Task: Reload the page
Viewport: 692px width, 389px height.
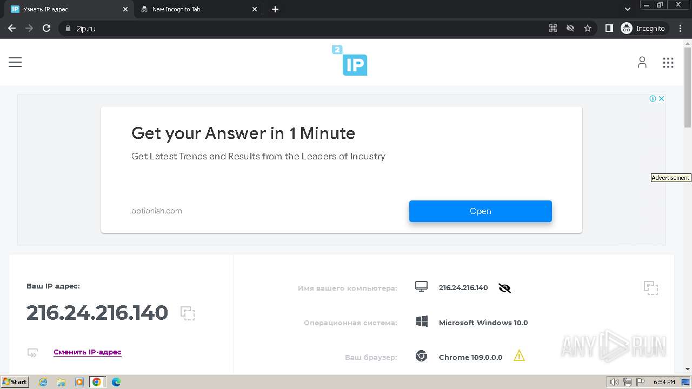Action: coord(46,28)
